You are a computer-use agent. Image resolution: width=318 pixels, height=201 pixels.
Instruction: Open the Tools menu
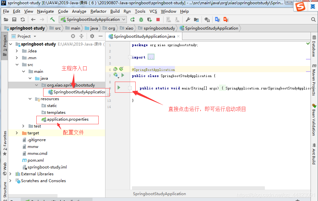click(140, 11)
